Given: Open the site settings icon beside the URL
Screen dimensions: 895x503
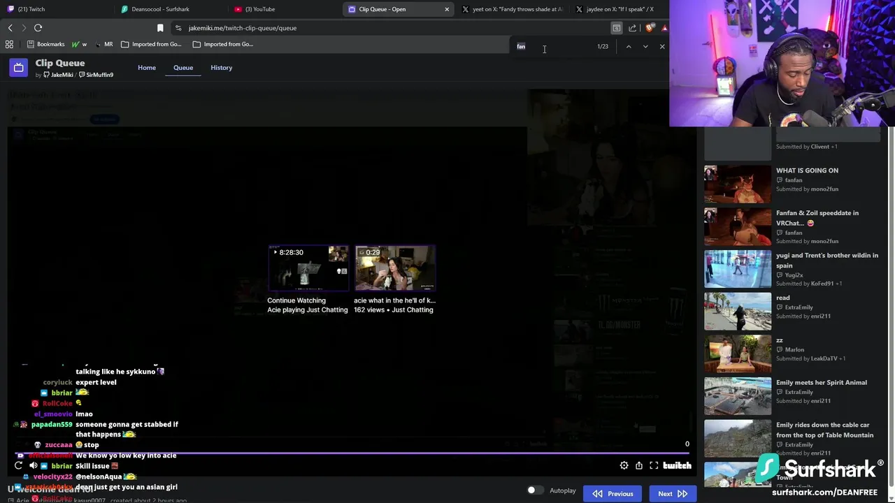Looking at the screenshot, I should 178,28.
